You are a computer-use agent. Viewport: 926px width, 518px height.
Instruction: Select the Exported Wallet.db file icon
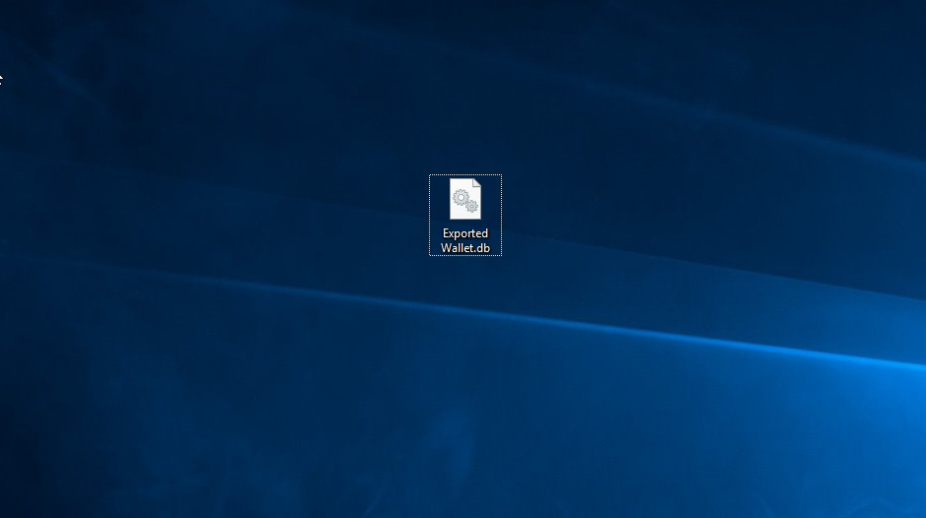point(465,199)
